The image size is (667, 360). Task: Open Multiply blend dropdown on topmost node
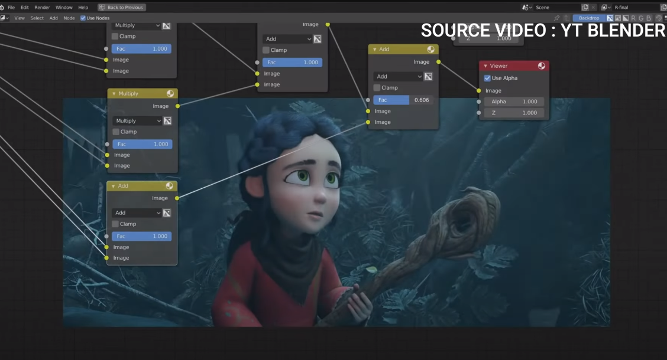pos(136,25)
